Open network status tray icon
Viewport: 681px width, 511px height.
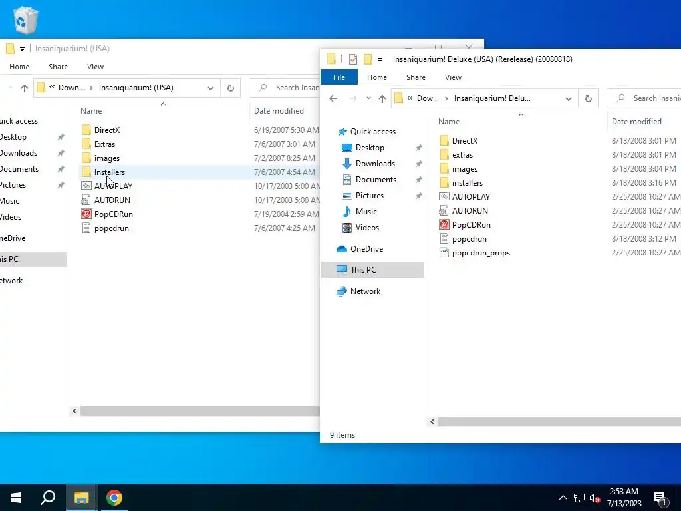[x=579, y=498]
